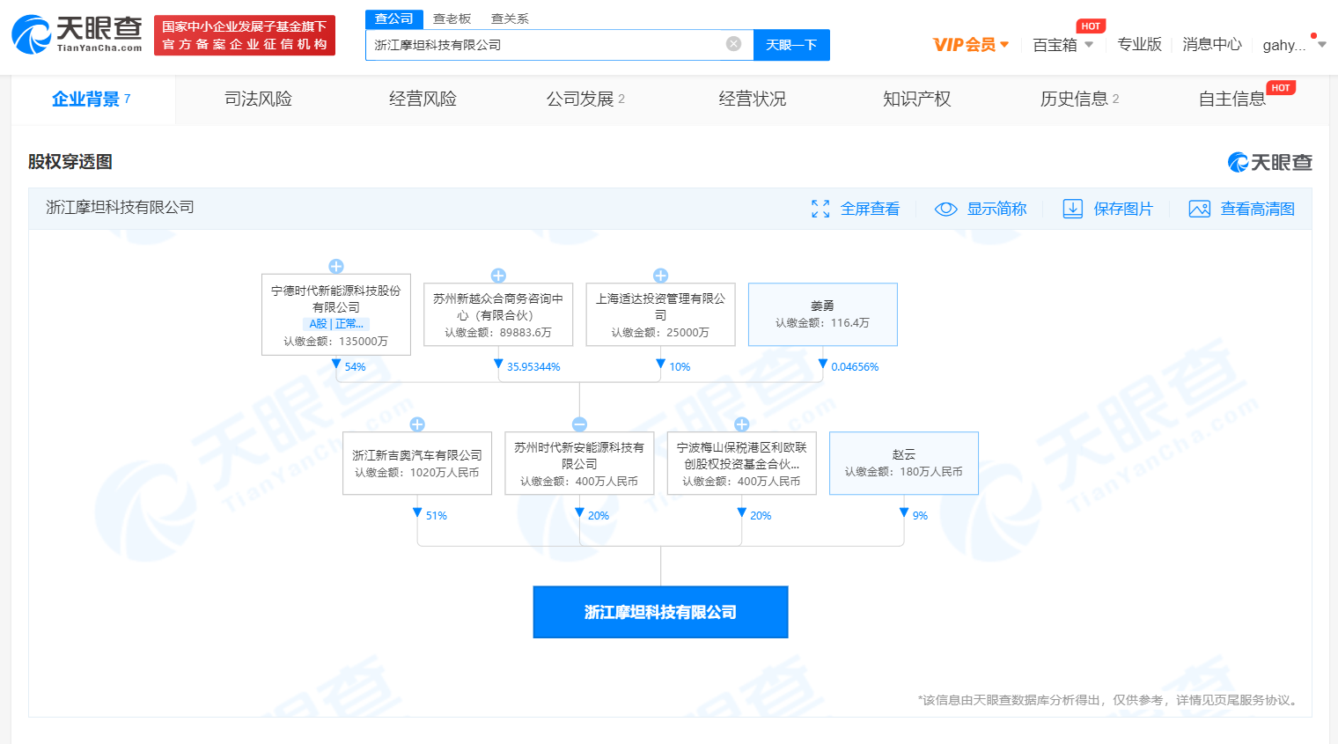Open the user account dropdown gahy...

click(x=1293, y=45)
